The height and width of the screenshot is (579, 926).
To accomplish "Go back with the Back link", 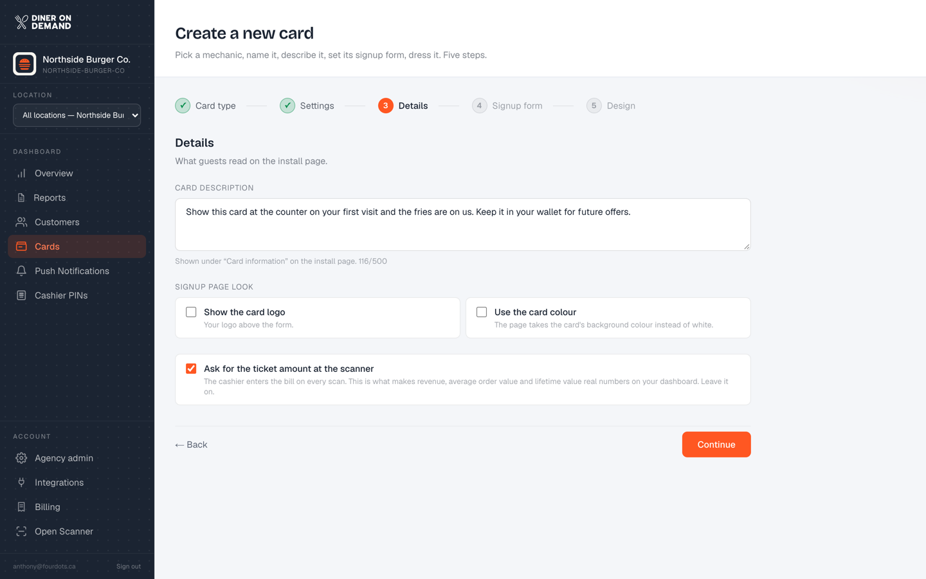I will [x=191, y=445].
